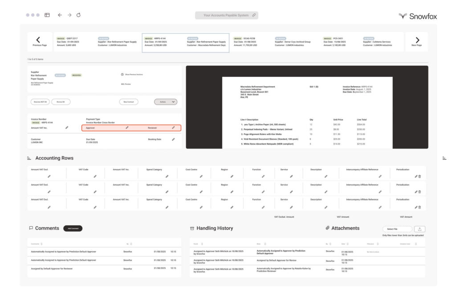Open the Actions dropdown
Screen dimensions: 456x300
(166, 102)
